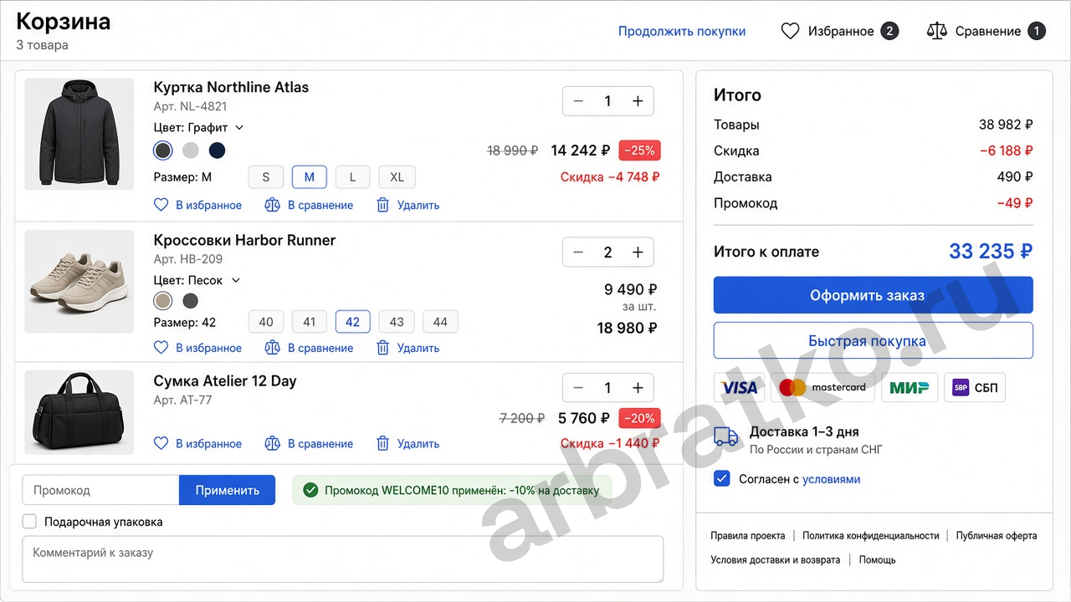The width and height of the screenshot is (1071, 602).
Task: Apply promo code with Применить button
Action: coord(228,490)
